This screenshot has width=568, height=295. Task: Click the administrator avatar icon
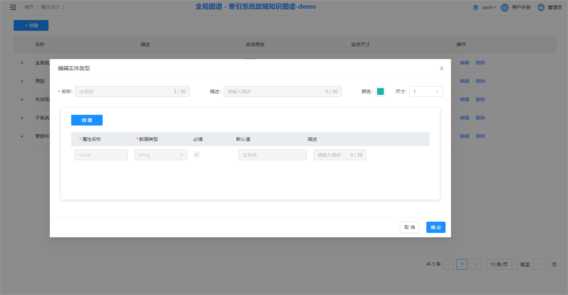(x=541, y=7)
